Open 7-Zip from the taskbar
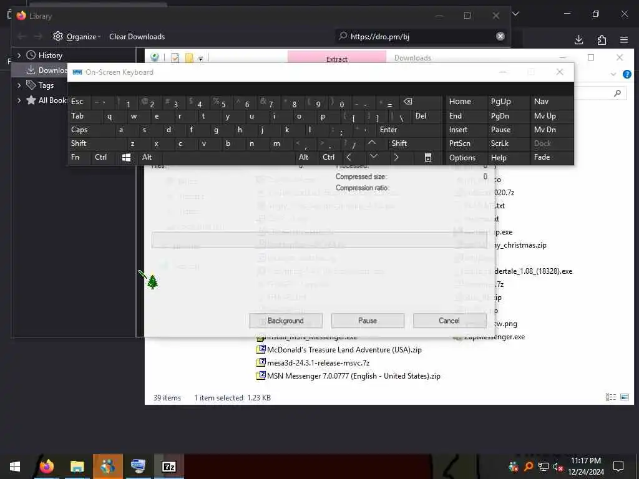 168,467
